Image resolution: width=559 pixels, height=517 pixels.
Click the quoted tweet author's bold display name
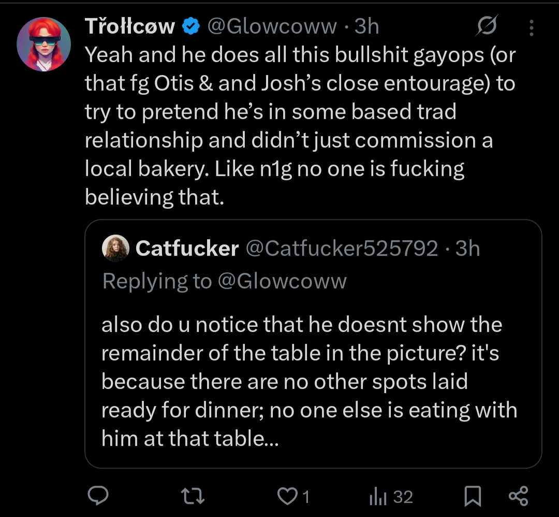tap(187, 249)
